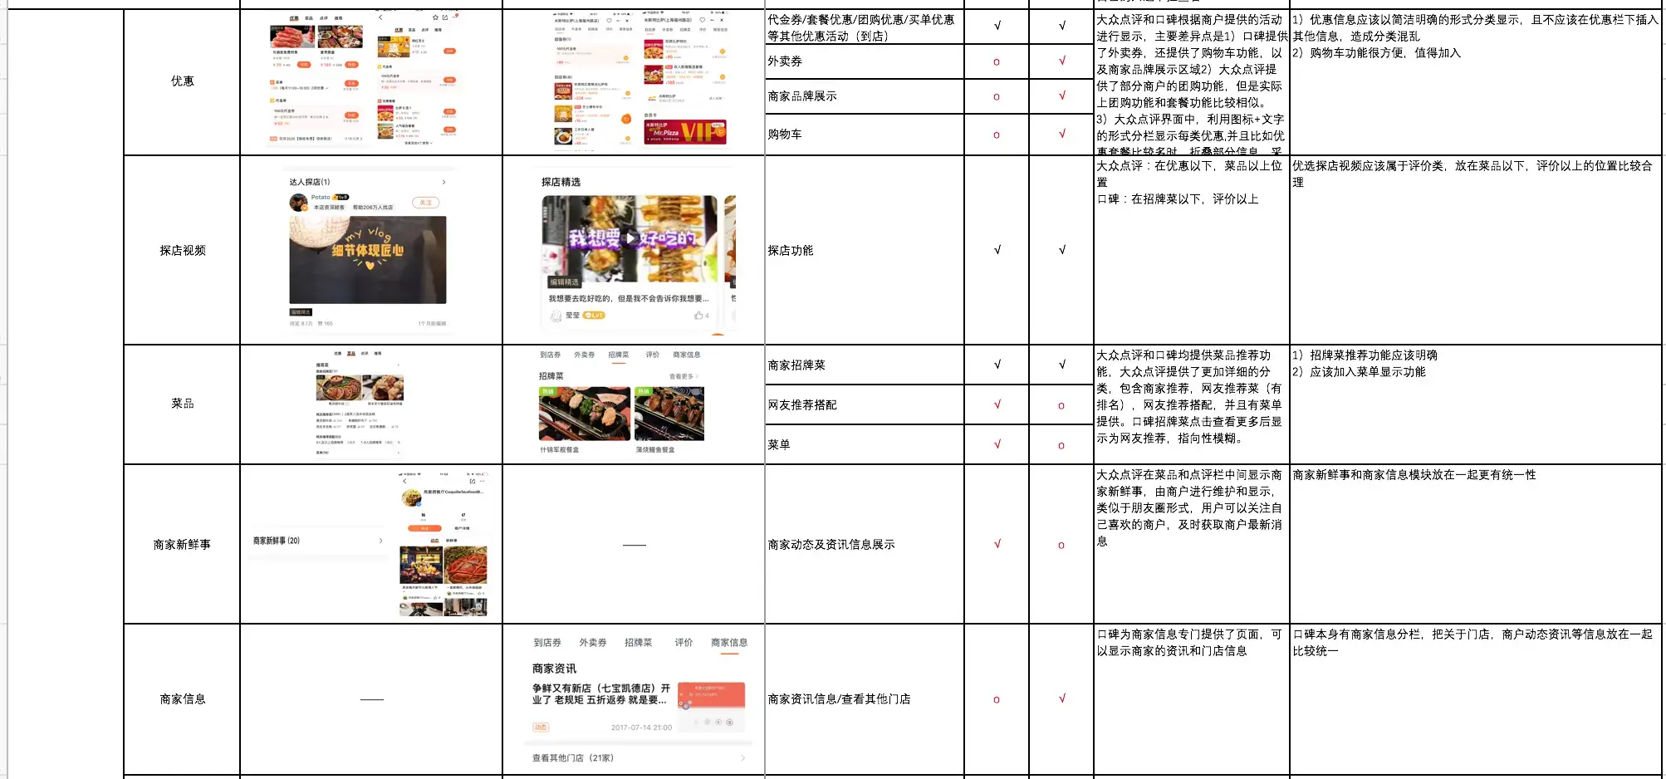
Task: Expand the 达人探店(1) chevron
Action: (x=443, y=182)
